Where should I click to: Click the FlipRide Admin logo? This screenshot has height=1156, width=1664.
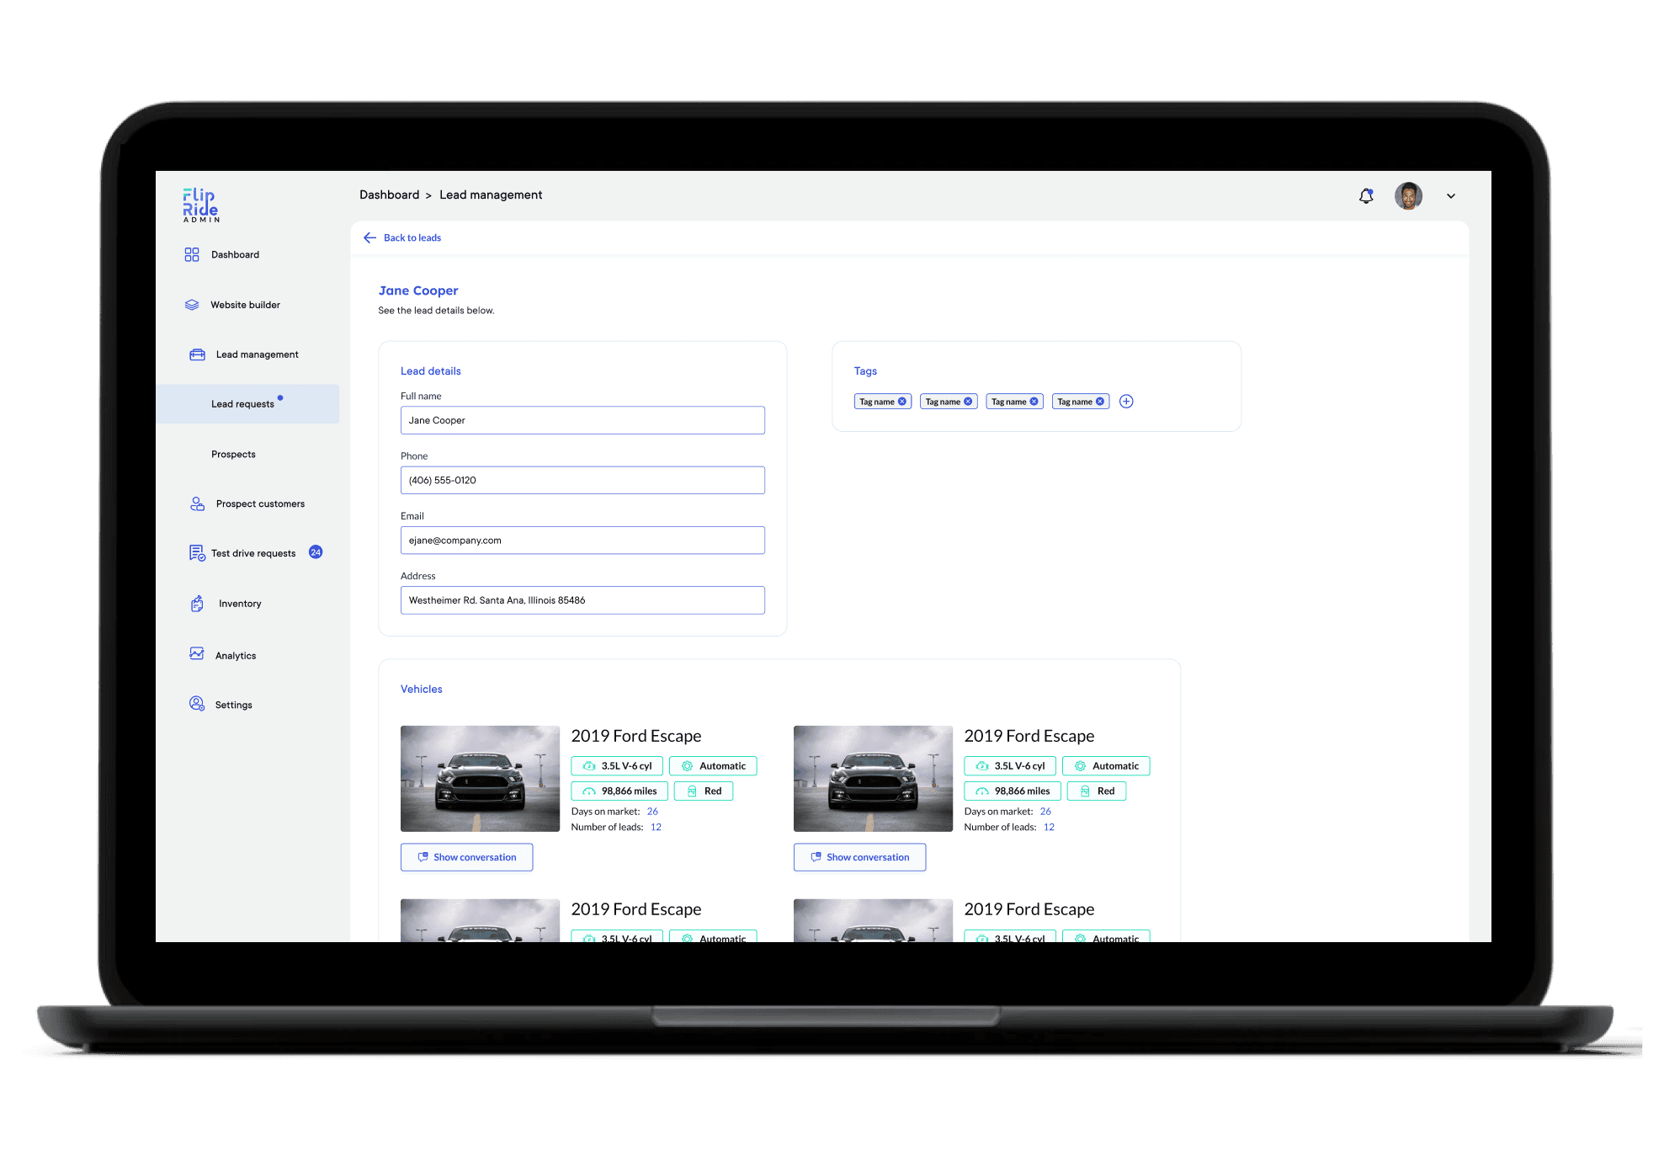click(201, 205)
